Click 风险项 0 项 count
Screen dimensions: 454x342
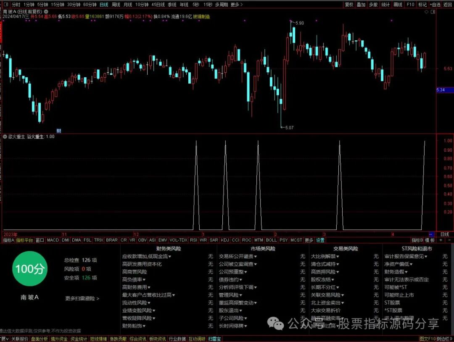78,269
